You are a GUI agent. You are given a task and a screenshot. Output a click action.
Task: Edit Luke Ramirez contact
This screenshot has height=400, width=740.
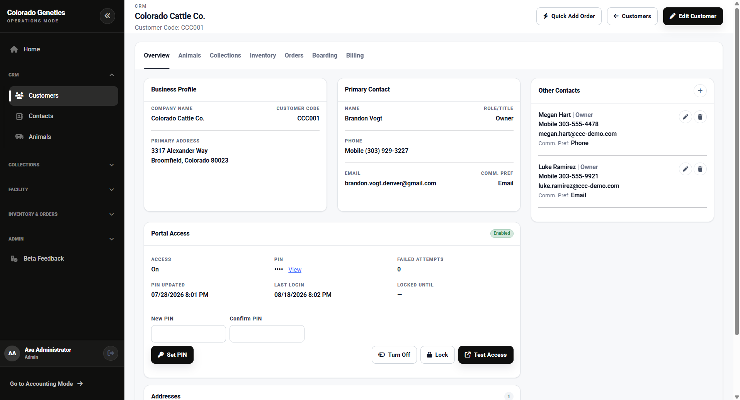coord(685,169)
